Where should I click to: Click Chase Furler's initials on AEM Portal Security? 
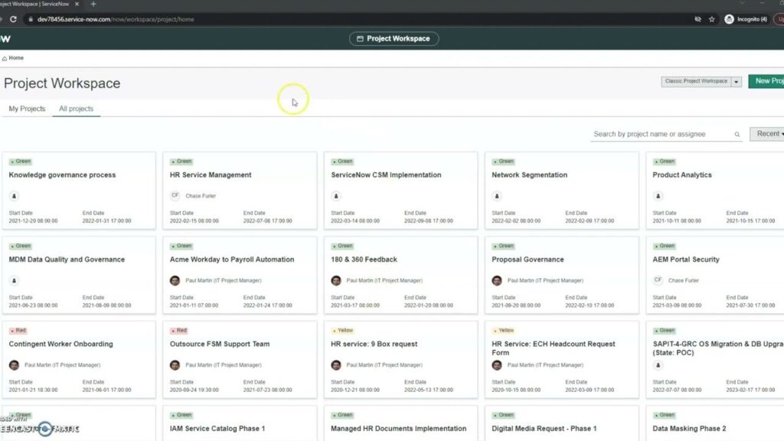coord(660,280)
